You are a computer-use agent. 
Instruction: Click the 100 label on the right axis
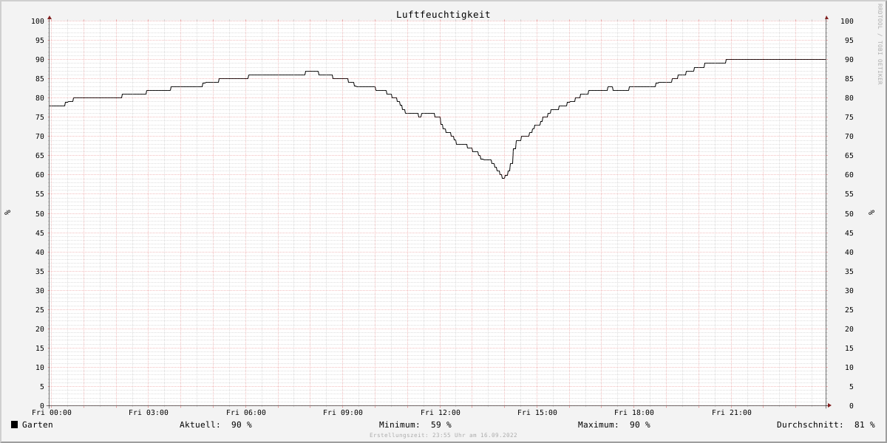coord(847,21)
